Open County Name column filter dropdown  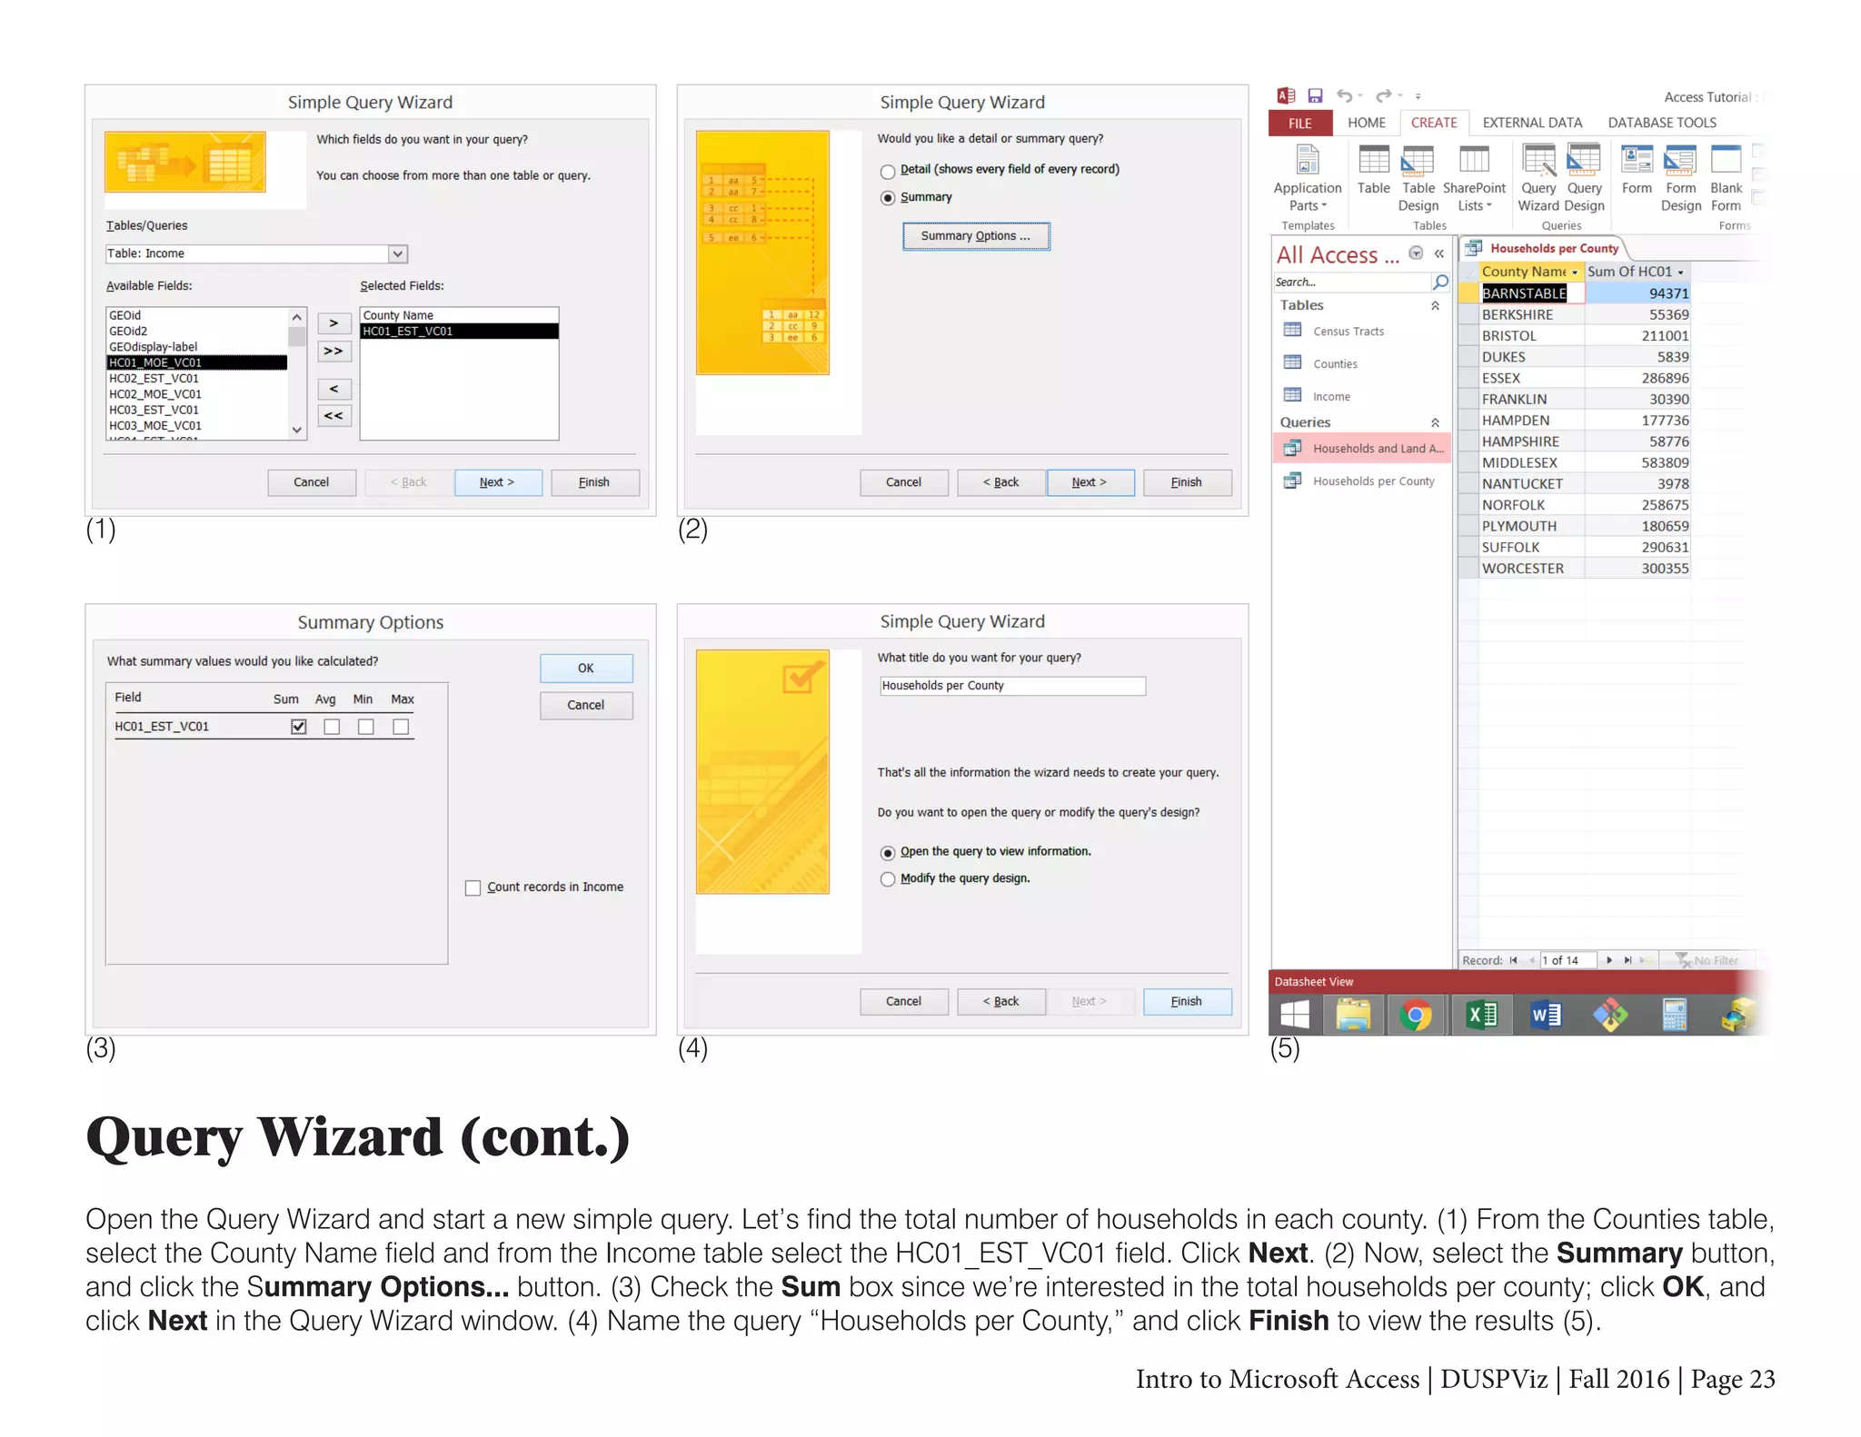click(1575, 273)
